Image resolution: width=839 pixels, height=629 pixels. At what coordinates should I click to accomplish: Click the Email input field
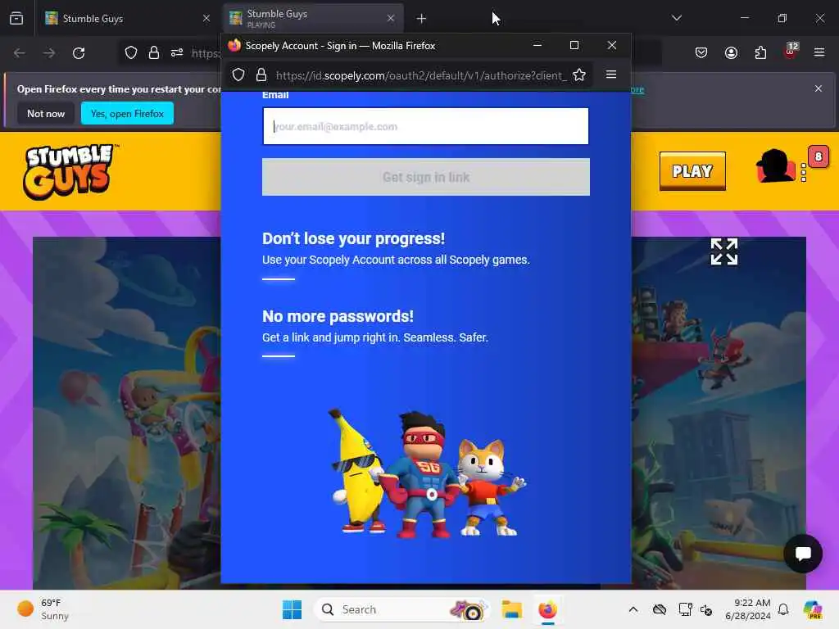click(x=425, y=126)
